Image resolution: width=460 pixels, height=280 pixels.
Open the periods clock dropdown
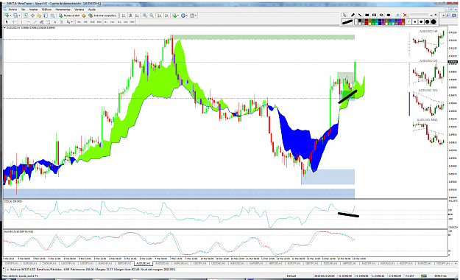coord(185,15)
